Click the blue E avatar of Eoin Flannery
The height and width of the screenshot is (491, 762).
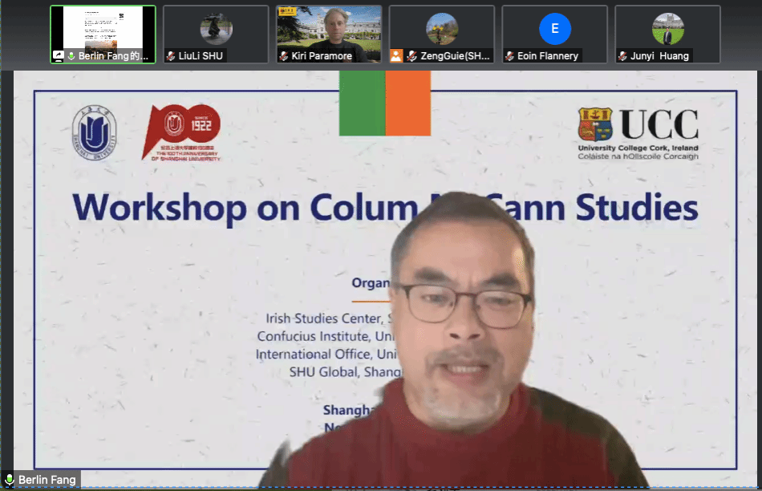(555, 29)
